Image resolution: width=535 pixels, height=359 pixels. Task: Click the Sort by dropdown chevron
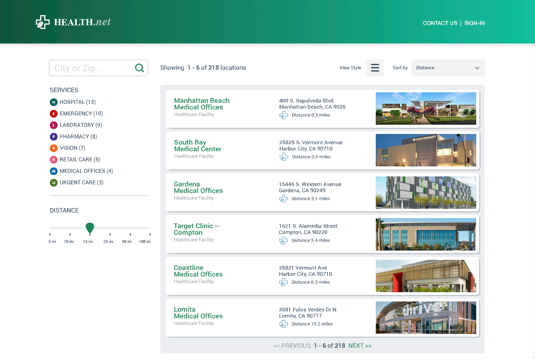(477, 68)
